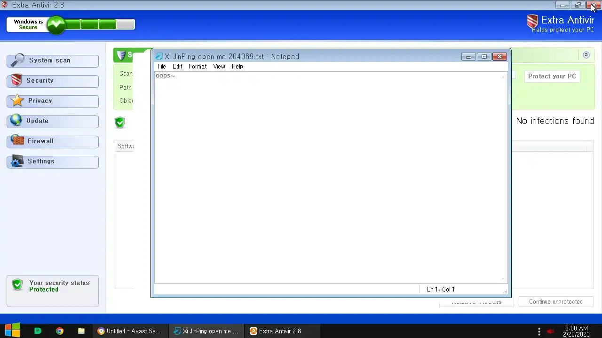Switch to Xi JinPing open me Notepad task

(206, 331)
